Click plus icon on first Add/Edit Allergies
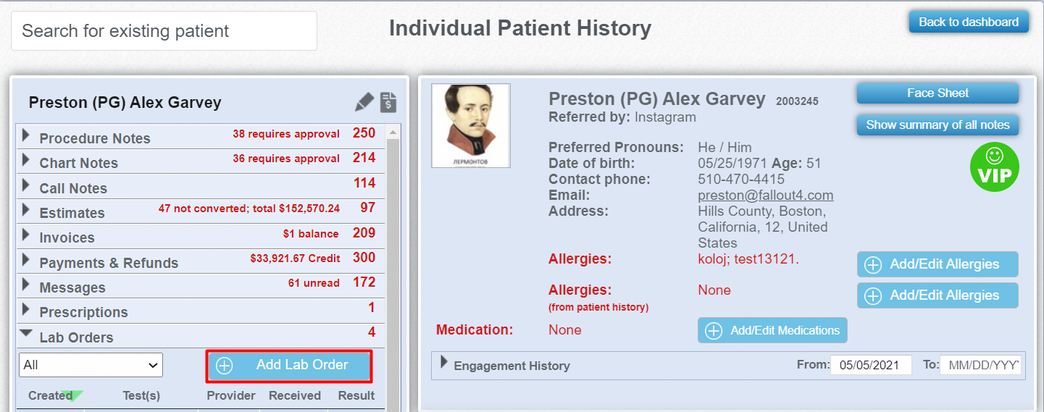This screenshot has height=412, width=1044. coord(873,265)
